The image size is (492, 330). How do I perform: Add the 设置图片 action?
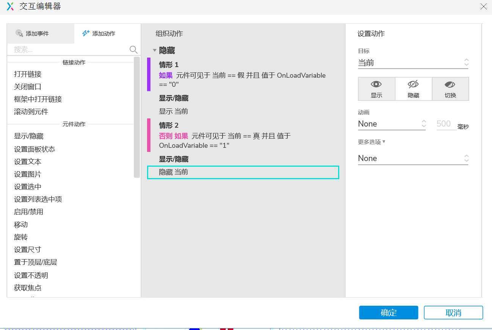tap(28, 174)
